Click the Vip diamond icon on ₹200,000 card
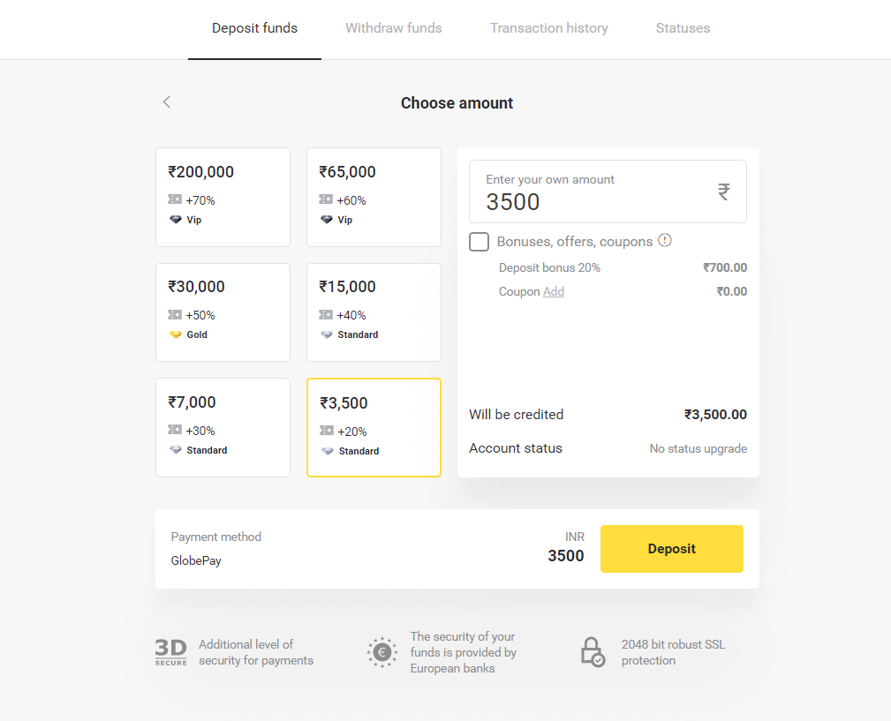Viewport: 891px width, 721px height. coord(176,220)
